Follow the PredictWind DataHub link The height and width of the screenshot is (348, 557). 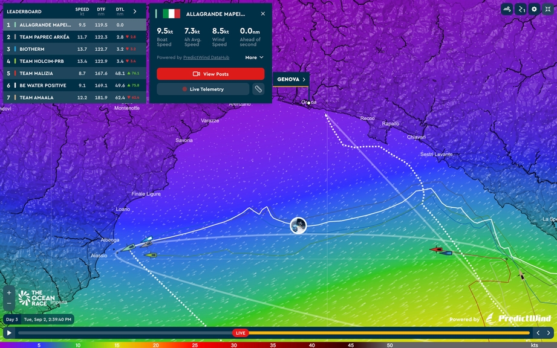tap(206, 57)
